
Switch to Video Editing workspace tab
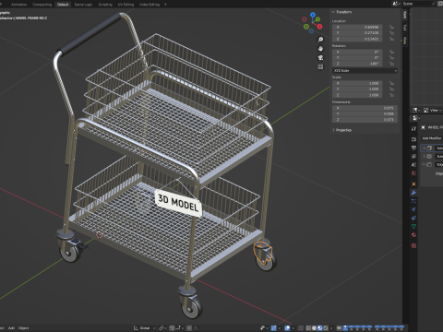click(150, 5)
